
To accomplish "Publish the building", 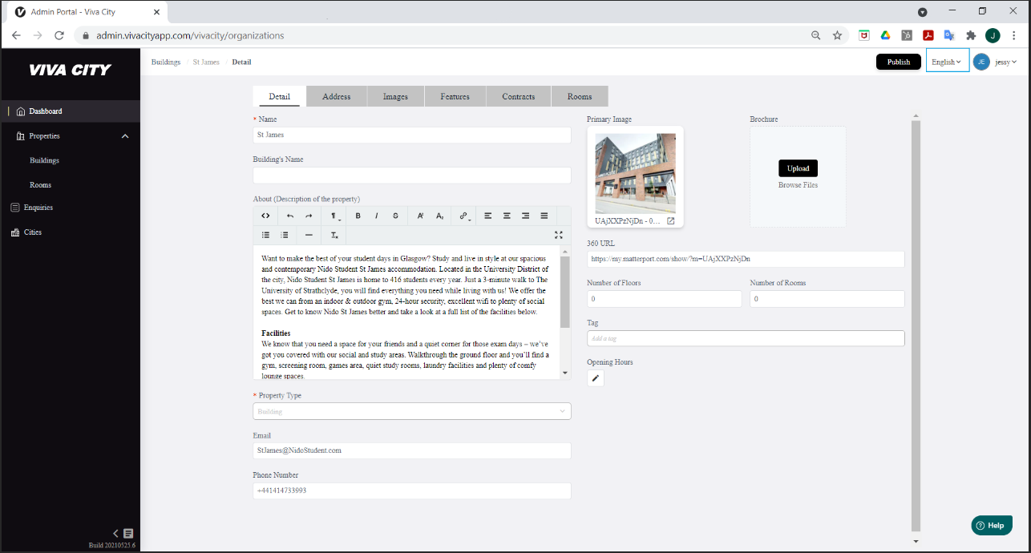I will point(899,62).
